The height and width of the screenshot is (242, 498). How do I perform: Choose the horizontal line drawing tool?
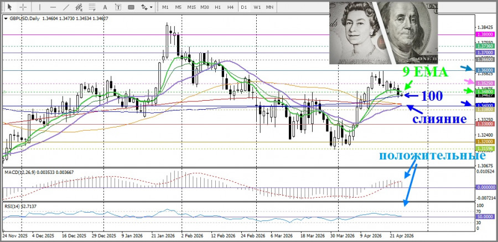coord(53,7)
